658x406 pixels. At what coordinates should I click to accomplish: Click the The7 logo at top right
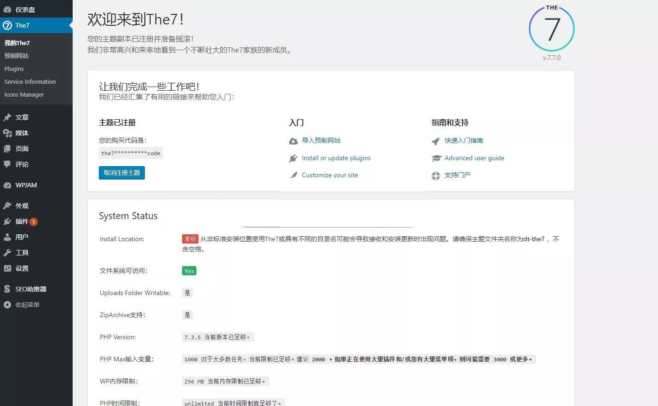pyautogui.click(x=552, y=29)
